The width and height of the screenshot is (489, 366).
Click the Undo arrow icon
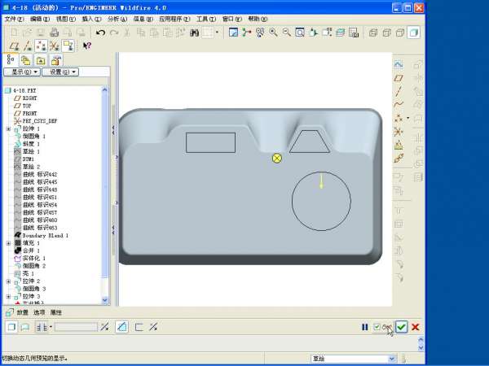(x=100, y=33)
